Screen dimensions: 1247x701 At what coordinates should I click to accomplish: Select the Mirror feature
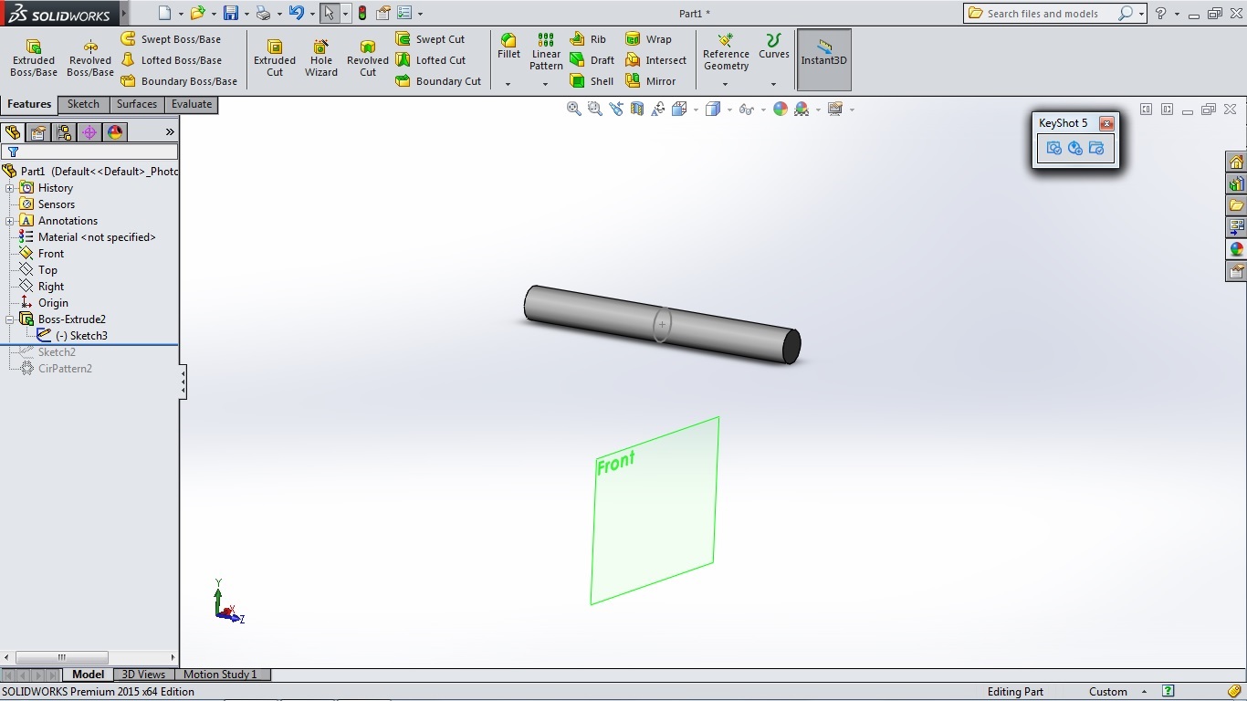coord(650,81)
